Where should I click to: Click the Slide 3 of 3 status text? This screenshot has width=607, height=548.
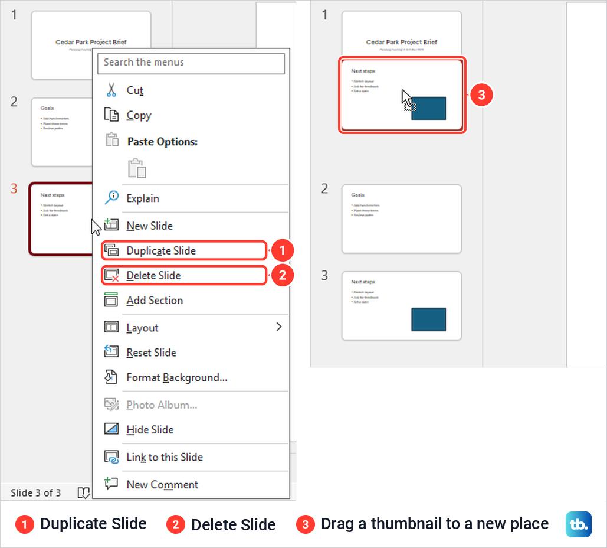click(x=35, y=493)
